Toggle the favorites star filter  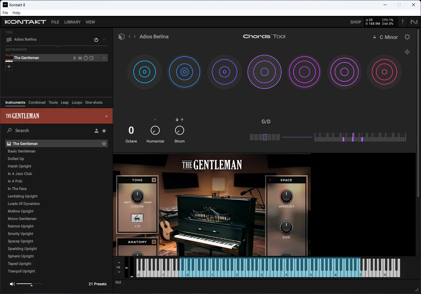(x=104, y=131)
